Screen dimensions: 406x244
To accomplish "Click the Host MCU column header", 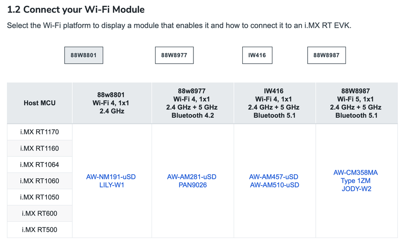I will click(x=39, y=103).
